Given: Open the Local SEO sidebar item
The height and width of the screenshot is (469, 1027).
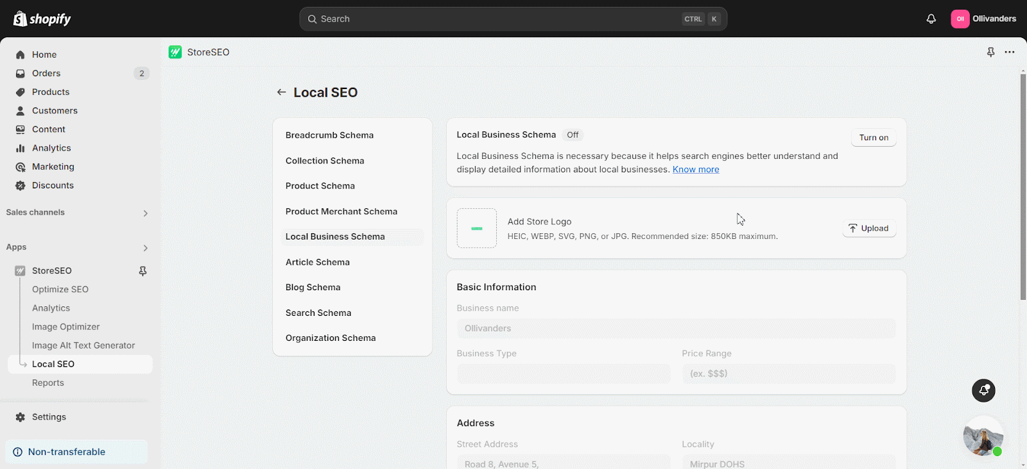Looking at the screenshot, I should tap(80, 364).
